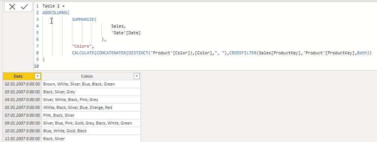Select the 09.01.2007 0:00:00 date cell
The width and height of the screenshot is (377, 142).
[22, 123]
